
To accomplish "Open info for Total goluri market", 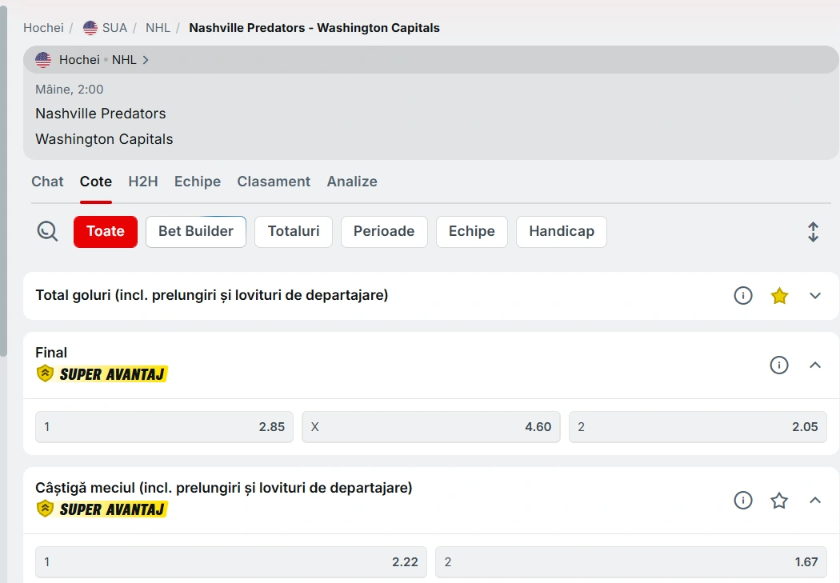I will tap(743, 296).
